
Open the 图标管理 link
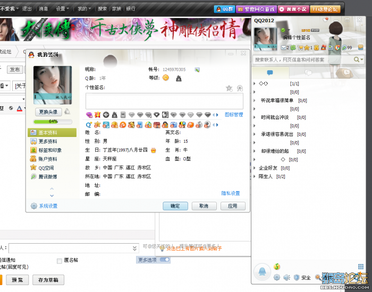click(x=234, y=115)
